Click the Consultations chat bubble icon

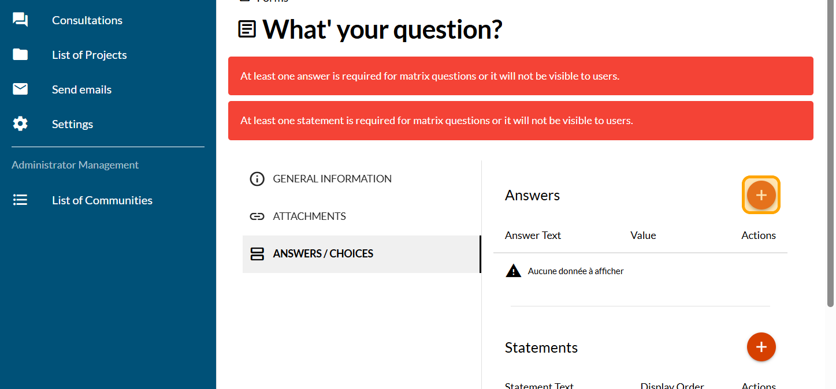pyautogui.click(x=20, y=20)
